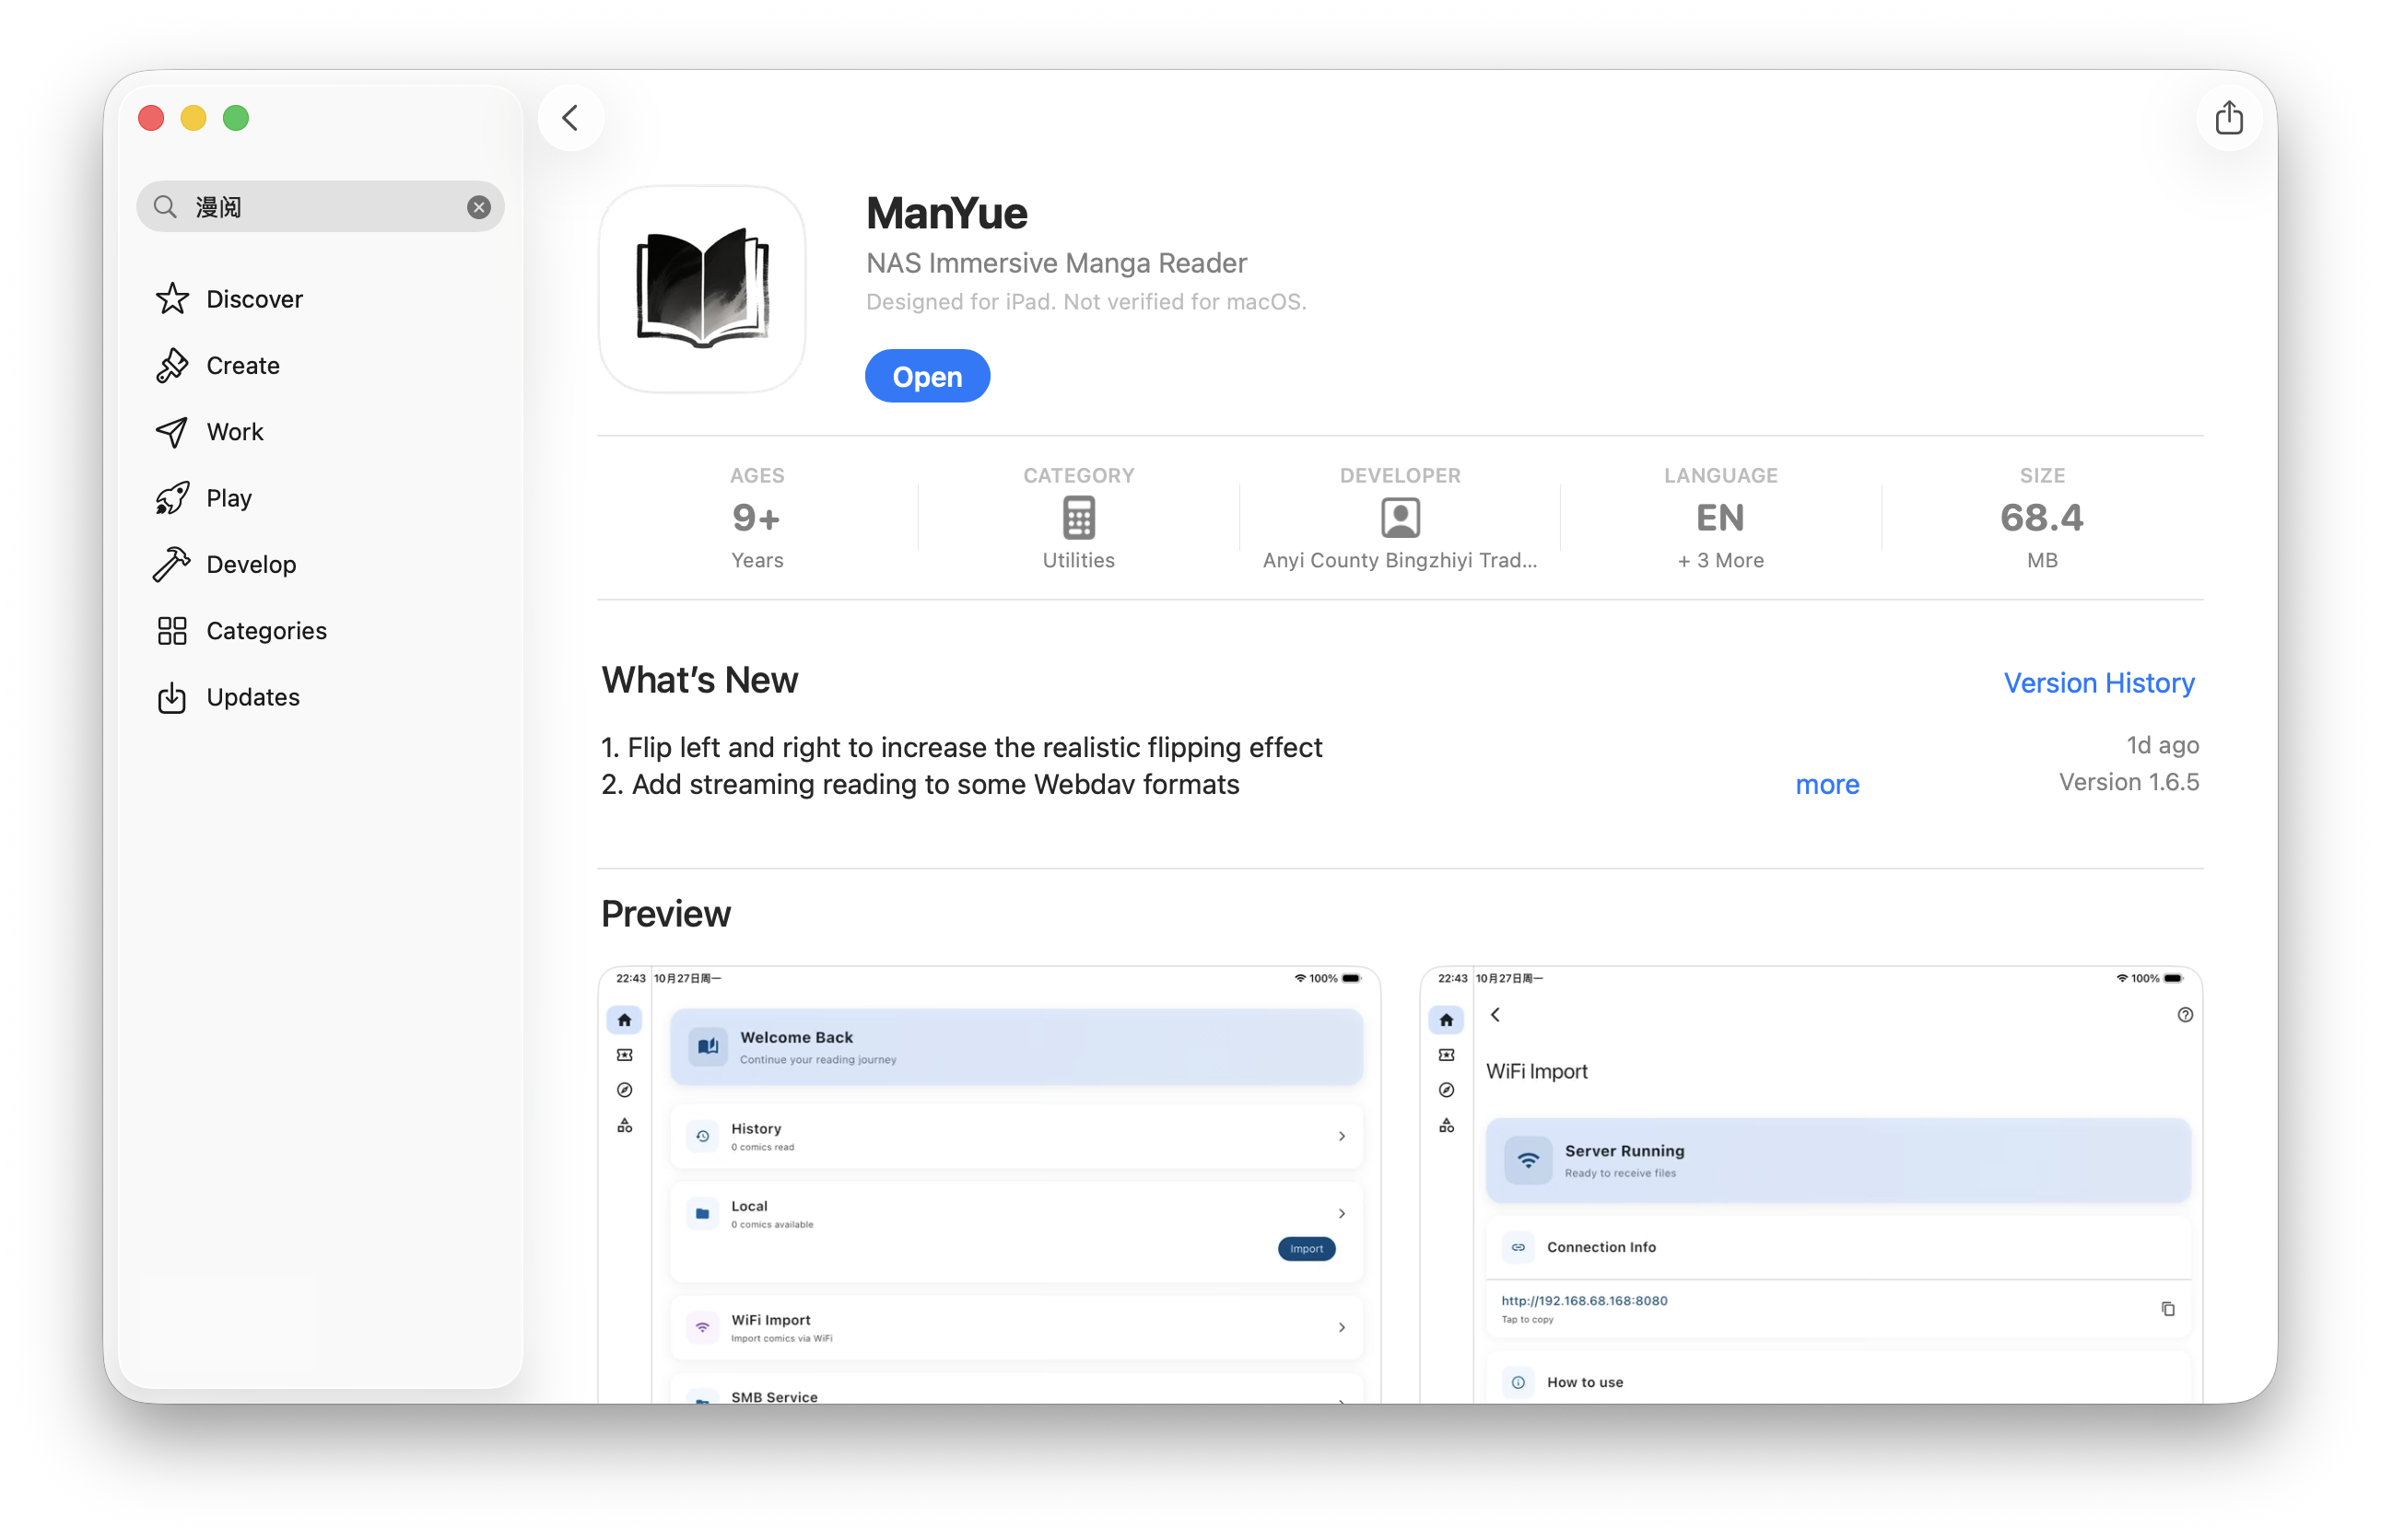
Task: Click the developer person icon
Action: (1400, 518)
